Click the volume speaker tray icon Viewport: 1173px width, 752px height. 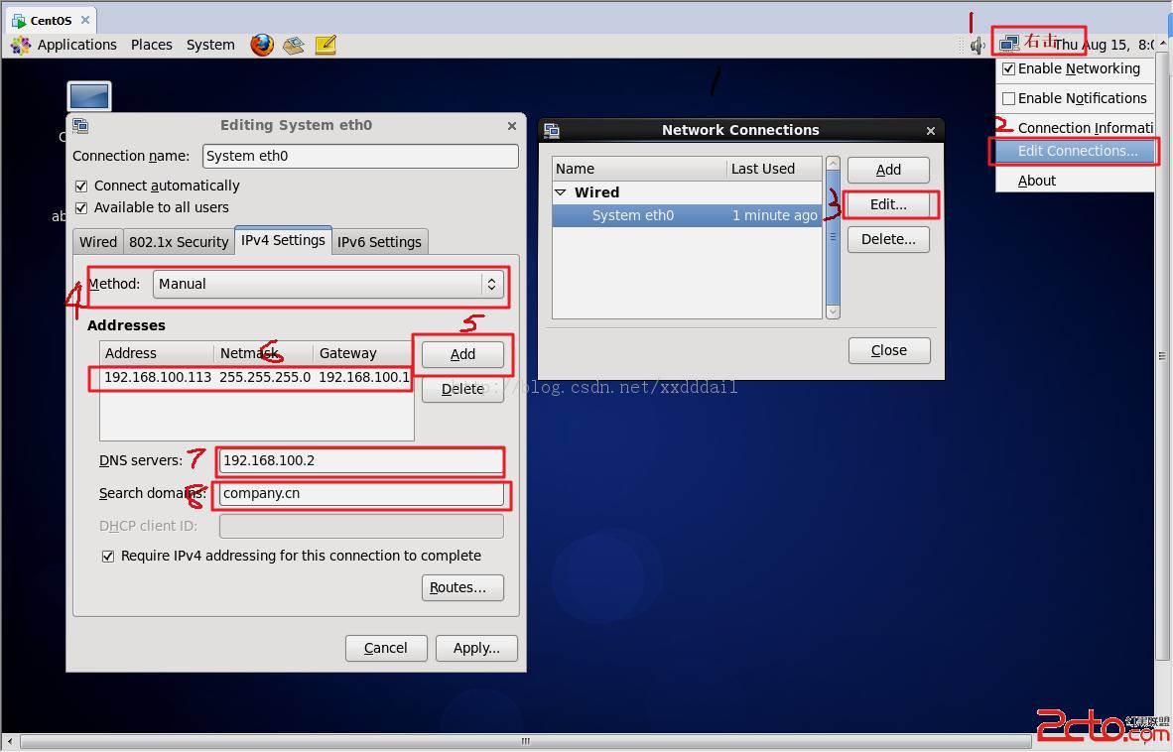pyautogui.click(x=977, y=46)
